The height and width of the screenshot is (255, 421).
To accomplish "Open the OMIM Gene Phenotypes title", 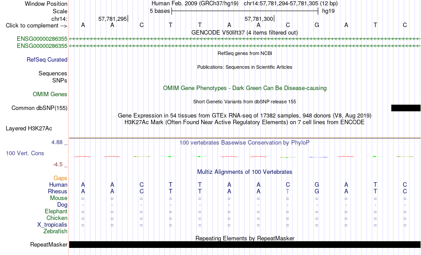I will (245, 88).
